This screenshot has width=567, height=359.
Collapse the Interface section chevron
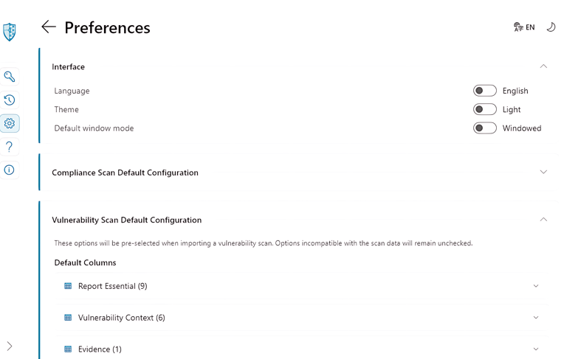point(543,66)
